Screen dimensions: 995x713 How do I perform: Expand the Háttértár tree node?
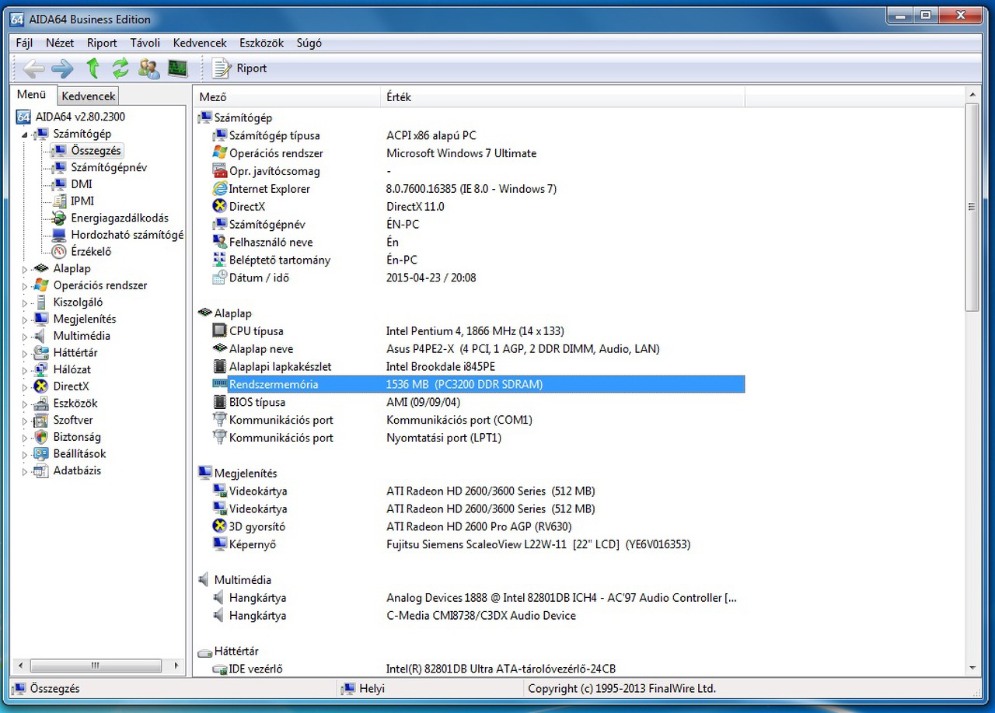(24, 353)
